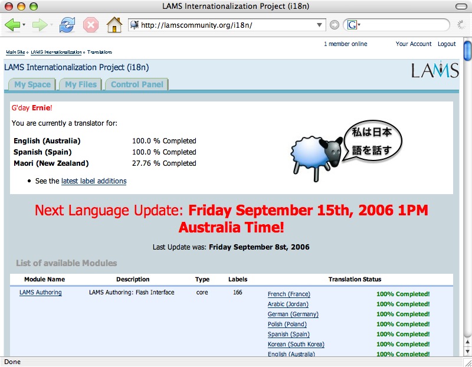Click the green Back arrow button
The width and height of the screenshot is (472, 367).
[x=12, y=25]
